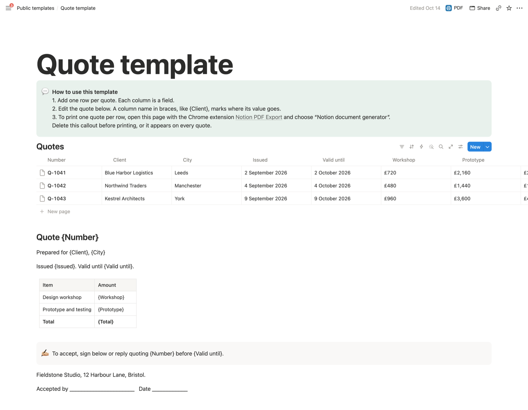Open the City column header menu
The height and width of the screenshot is (410, 528).
(x=187, y=160)
